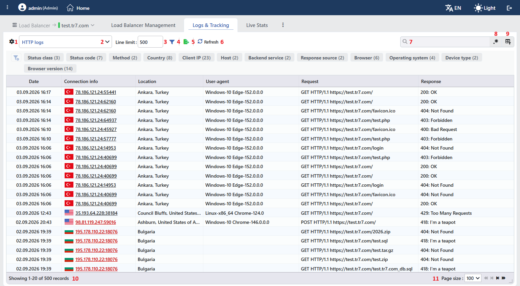Open the Live Stats tab
The height and width of the screenshot is (286, 520).
(257, 25)
